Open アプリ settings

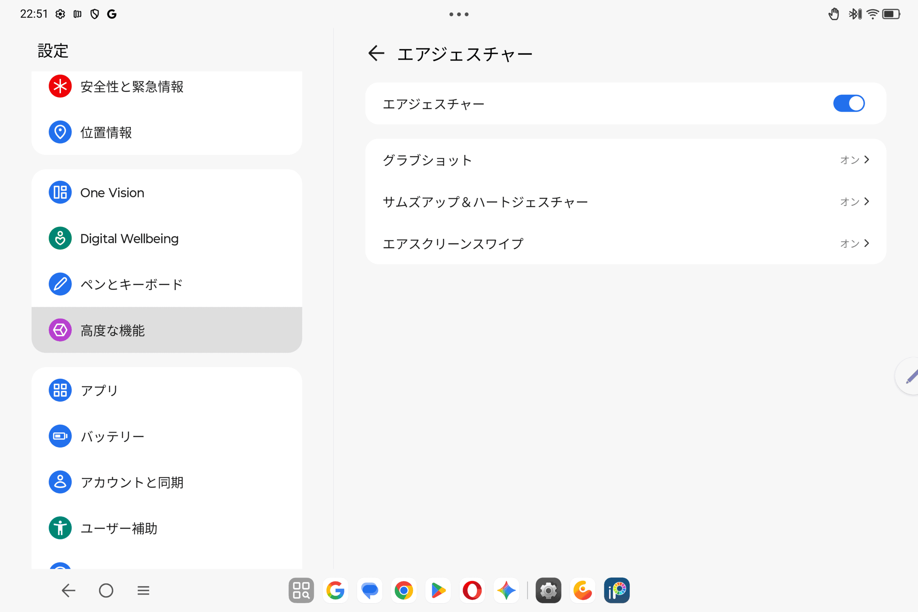coord(167,390)
